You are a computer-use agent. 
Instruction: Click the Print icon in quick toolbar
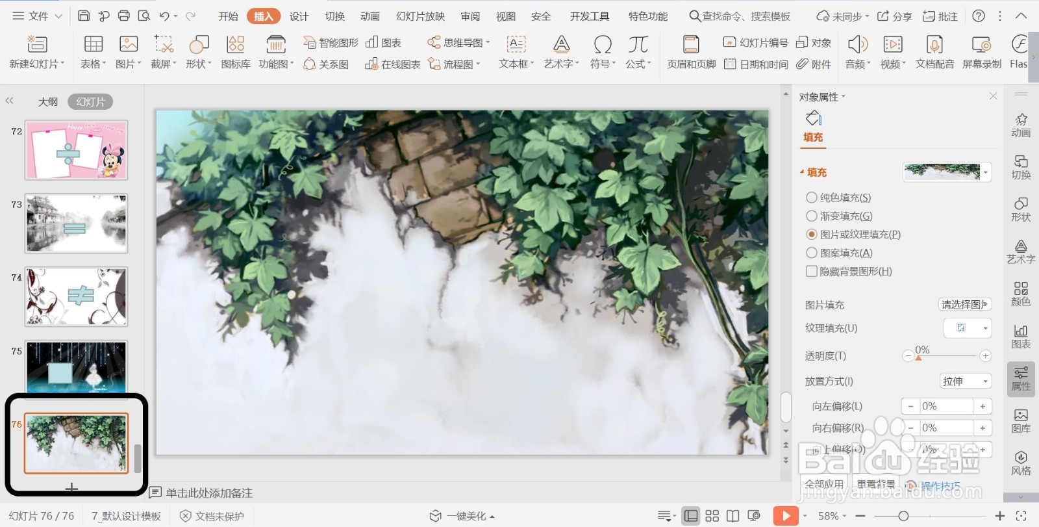(x=124, y=16)
